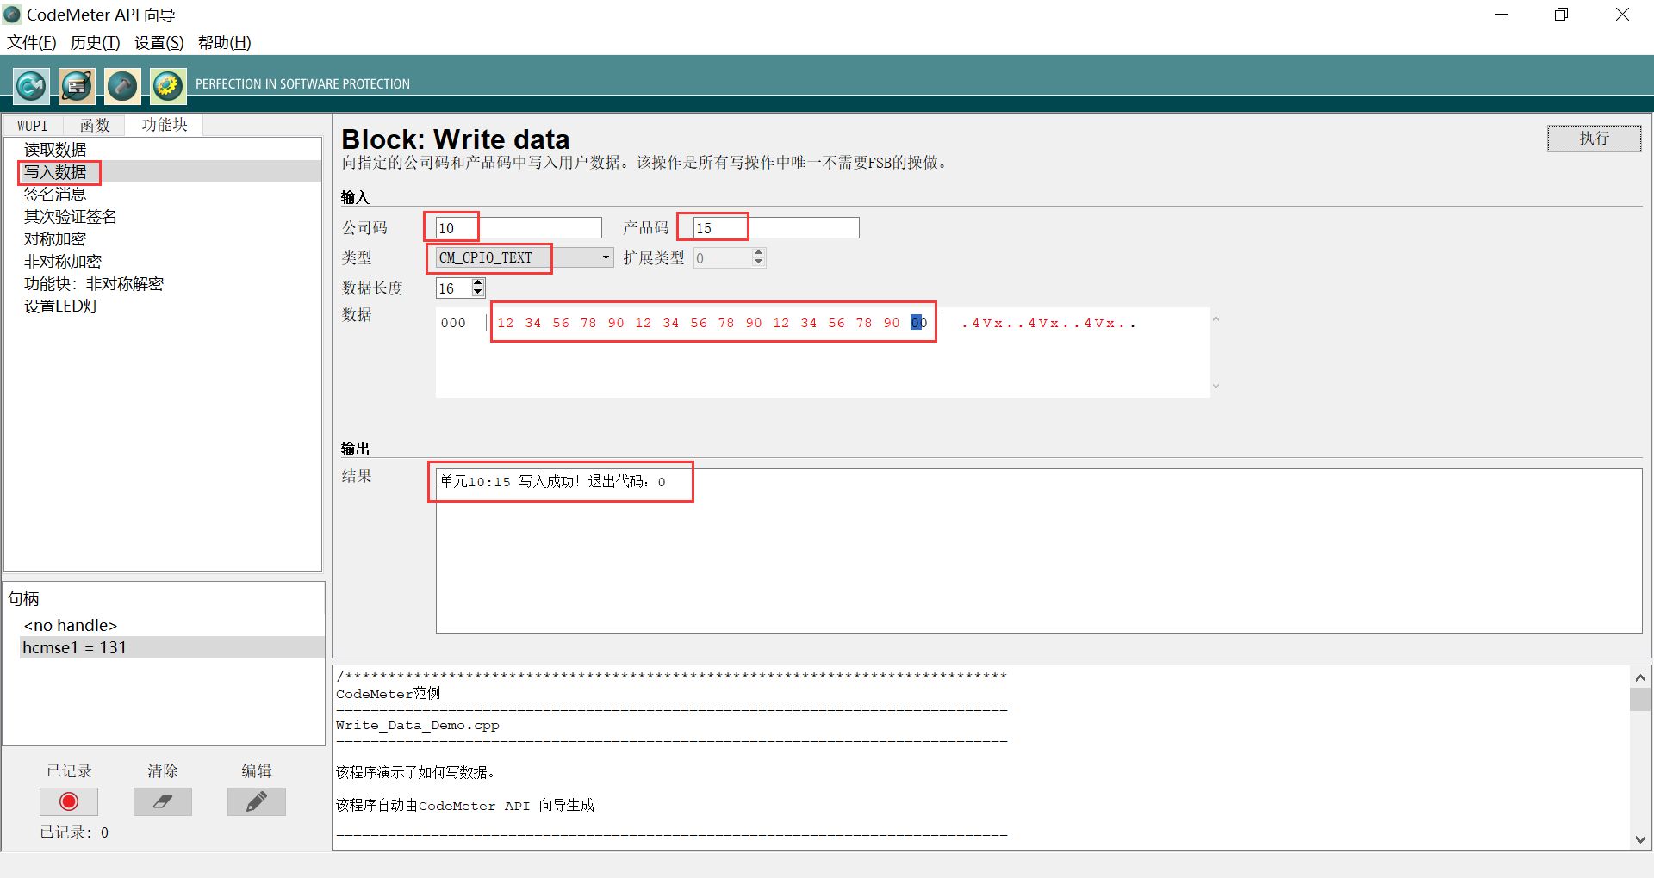1654x878 pixels.
Task: Select 读取数据 in the block list
Action: [163, 150]
